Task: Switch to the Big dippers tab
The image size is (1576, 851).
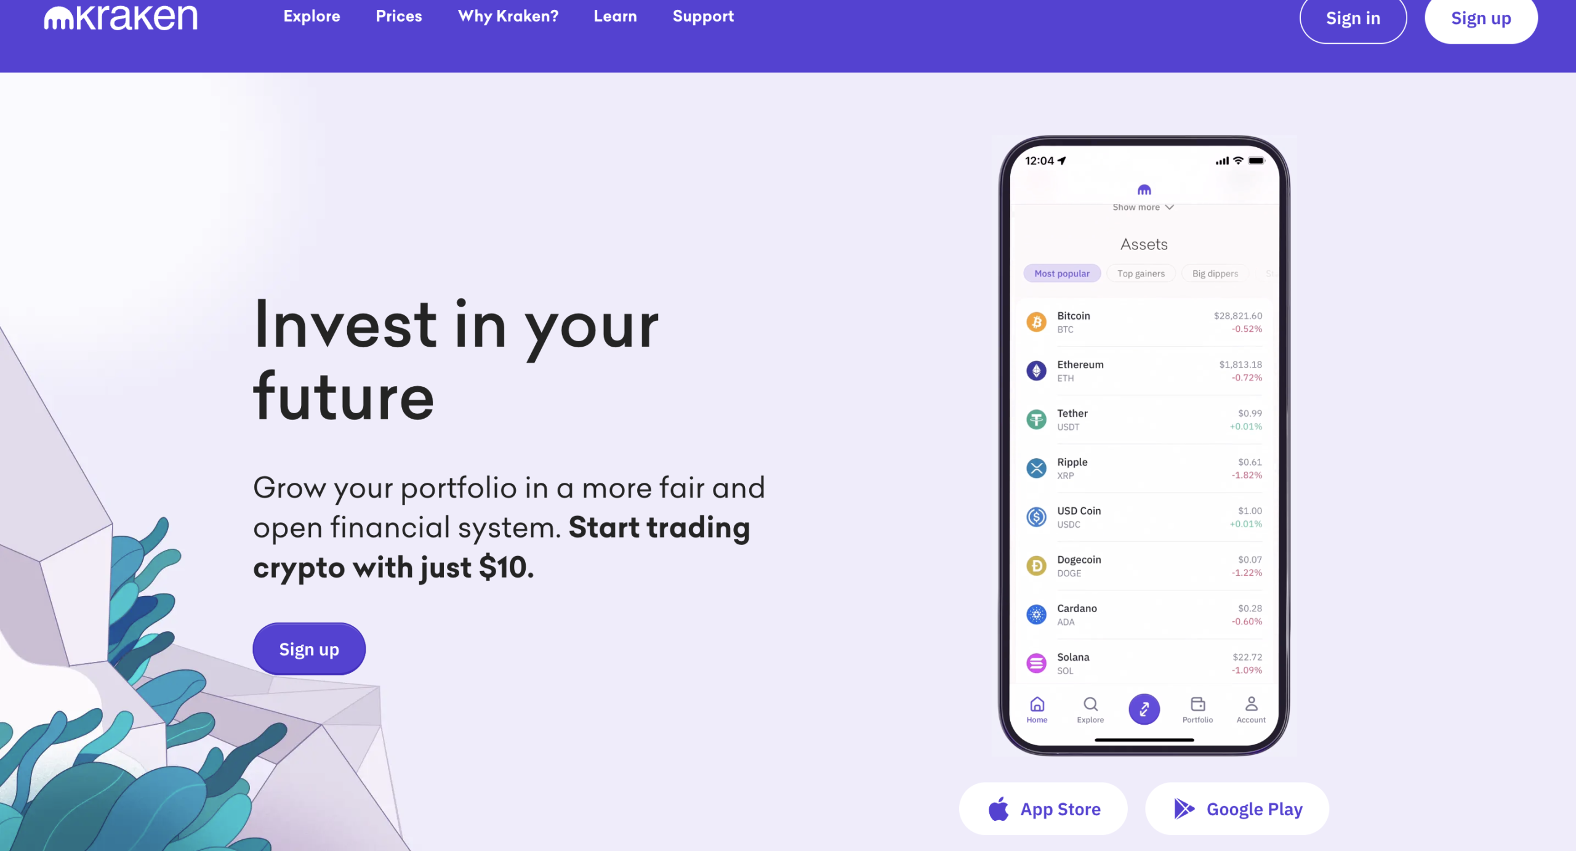Action: tap(1215, 273)
